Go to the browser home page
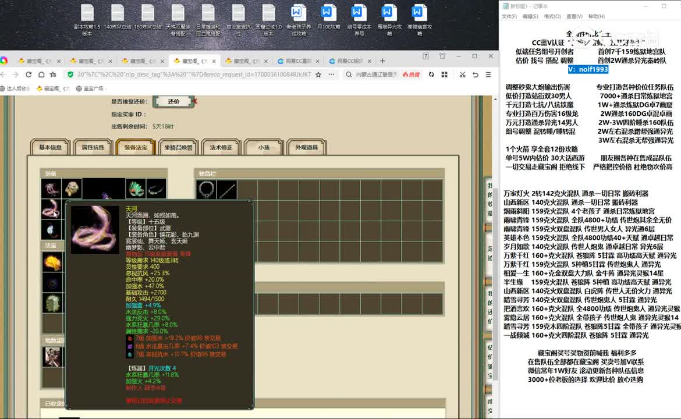 pos(41,74)
